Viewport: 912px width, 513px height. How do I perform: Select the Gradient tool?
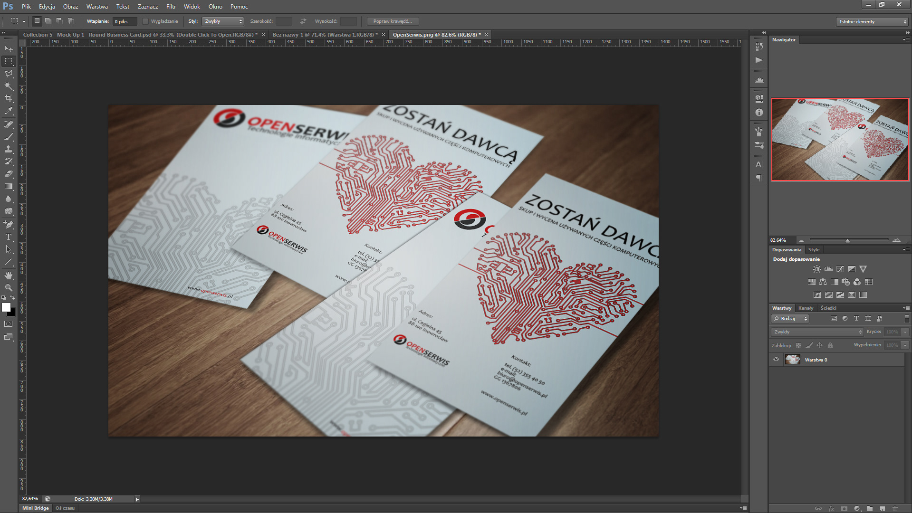coord(9,186)
